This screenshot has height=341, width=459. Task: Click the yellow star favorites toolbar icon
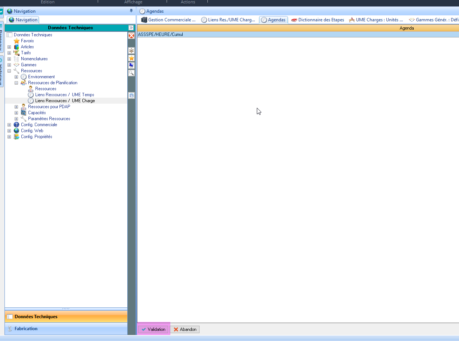tap(131, 58)
